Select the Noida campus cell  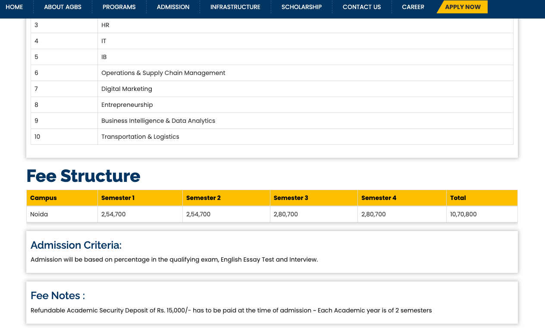[x=39, y=214]
